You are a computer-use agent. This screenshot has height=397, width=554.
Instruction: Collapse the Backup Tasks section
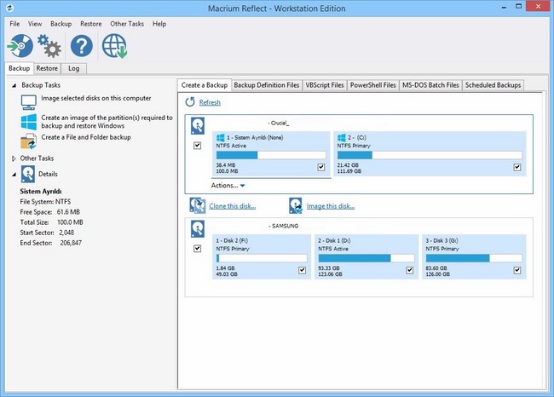(x=14, y=85)
